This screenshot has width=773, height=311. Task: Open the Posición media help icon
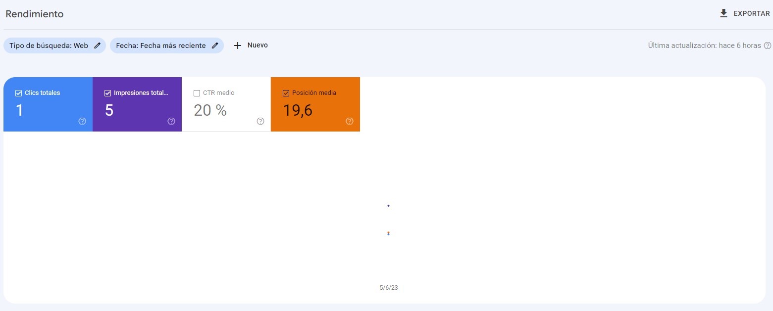coord(350,121)
